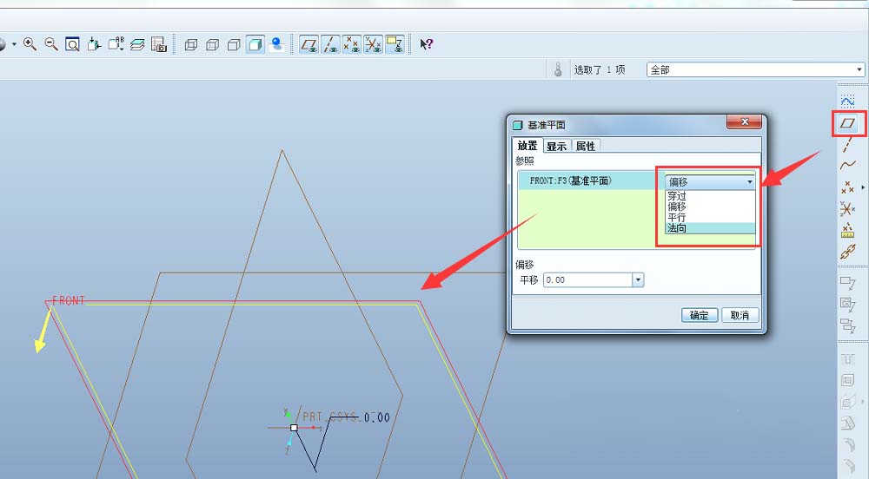Choose 穿过 from the constraint list
The image size is (869, 479).
[710, 196]
